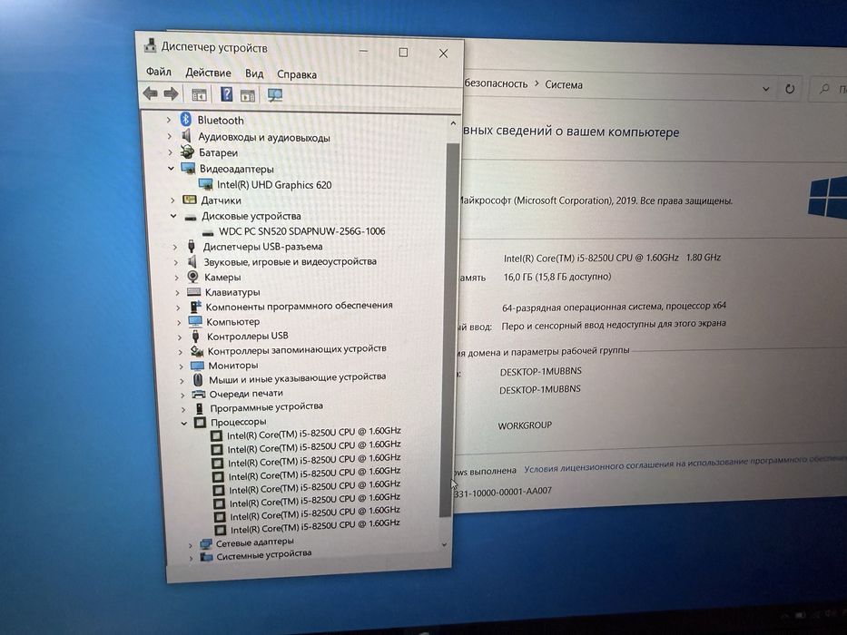Maximize the Диспетчер устройств window
Image resolution: width=847 pixels, height=635 pixels.
pos(403,52)
